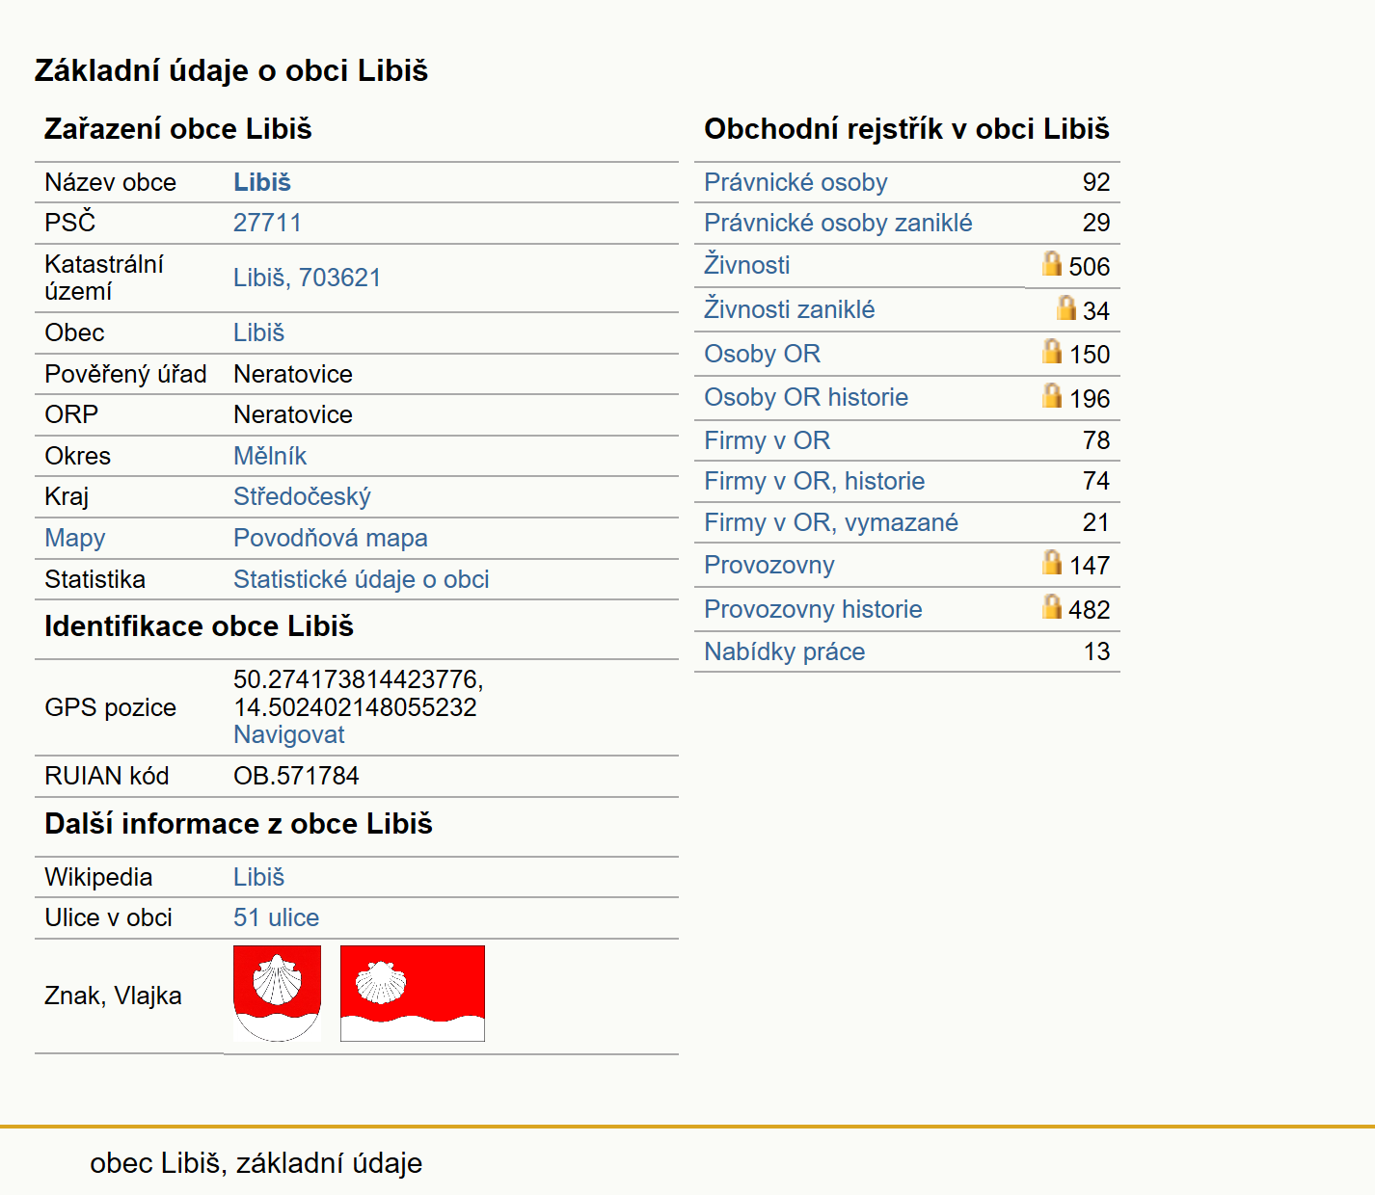Open the 51 ulice link
Viewport: 1375px width, 1195px height.
point(277,917)
